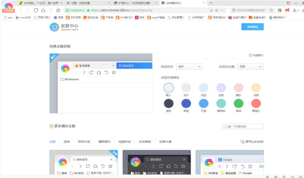Open the PDF转TXT bookmark
The width and height of the screenshot is (304, 178).
click(124, 17)
